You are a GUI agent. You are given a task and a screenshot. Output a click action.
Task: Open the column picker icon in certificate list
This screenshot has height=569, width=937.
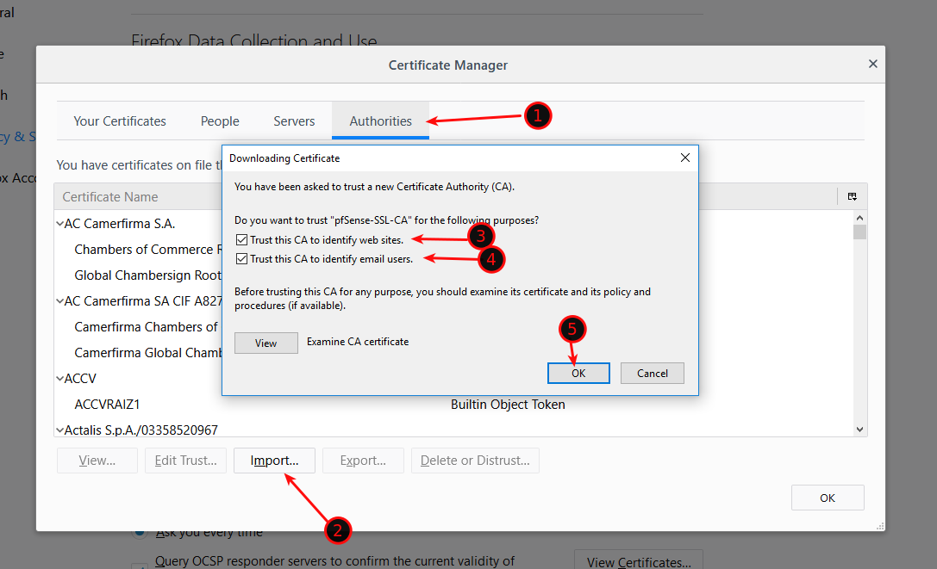coord(852,196)
